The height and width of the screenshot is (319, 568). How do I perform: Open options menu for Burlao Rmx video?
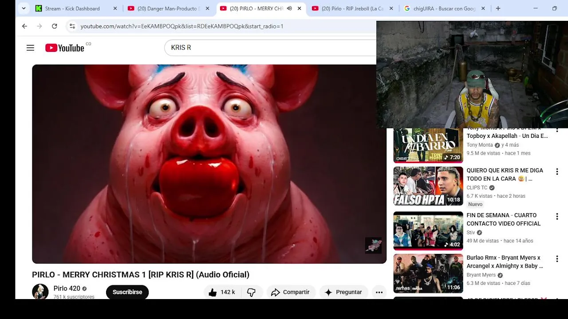[x=557, y=259]
